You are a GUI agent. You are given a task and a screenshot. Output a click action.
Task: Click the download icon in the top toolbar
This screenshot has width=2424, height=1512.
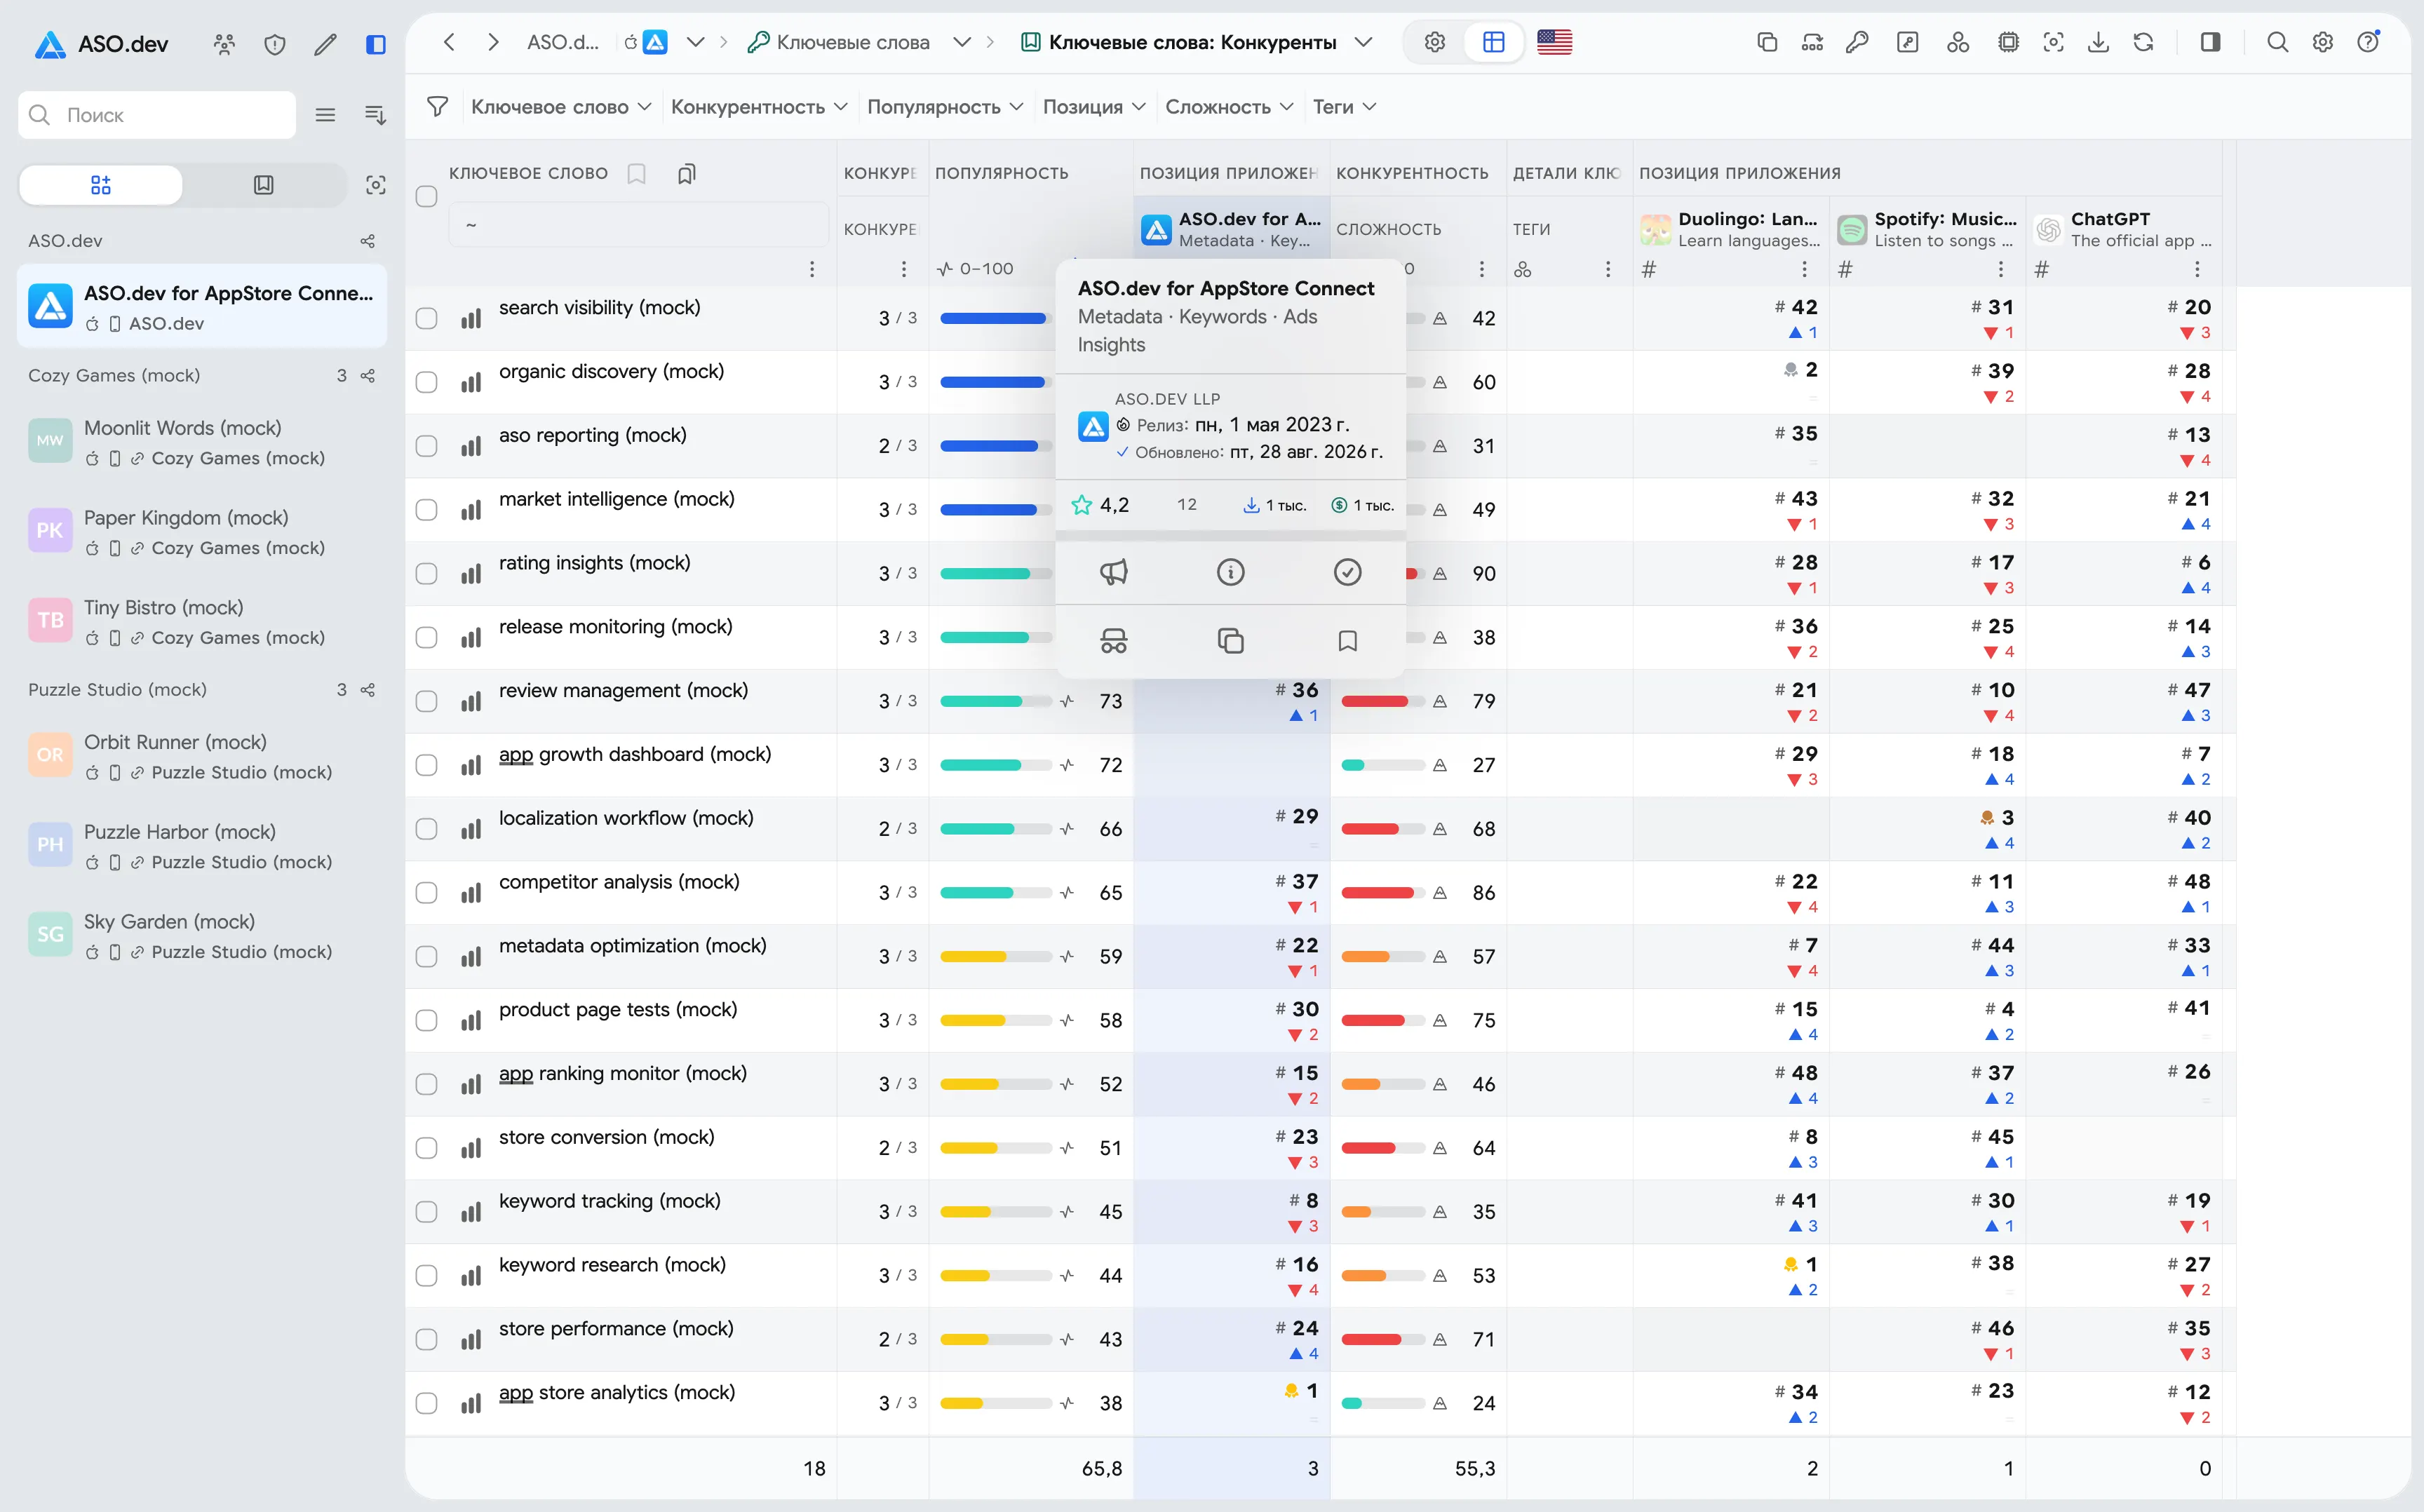click(2098, 42)
